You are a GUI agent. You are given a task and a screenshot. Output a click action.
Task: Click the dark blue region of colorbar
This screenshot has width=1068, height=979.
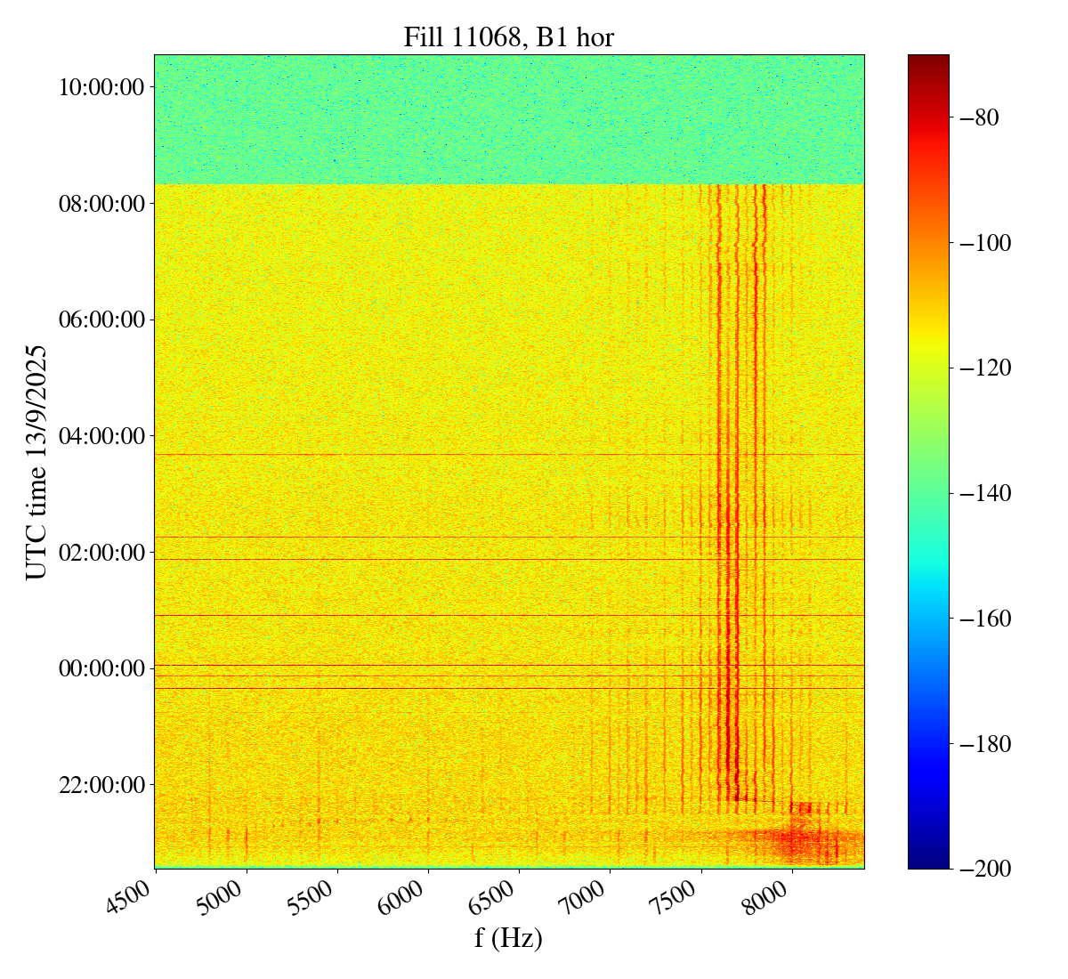(928, 845)
